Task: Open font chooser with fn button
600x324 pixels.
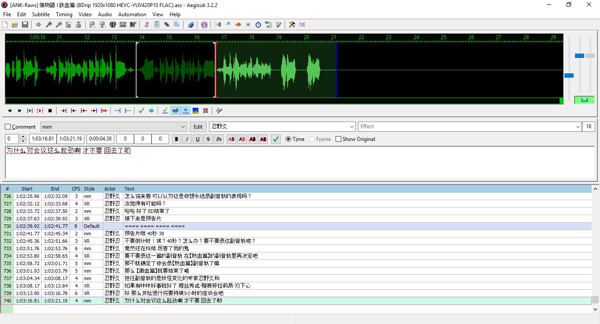Action: [x=219, y=139]
